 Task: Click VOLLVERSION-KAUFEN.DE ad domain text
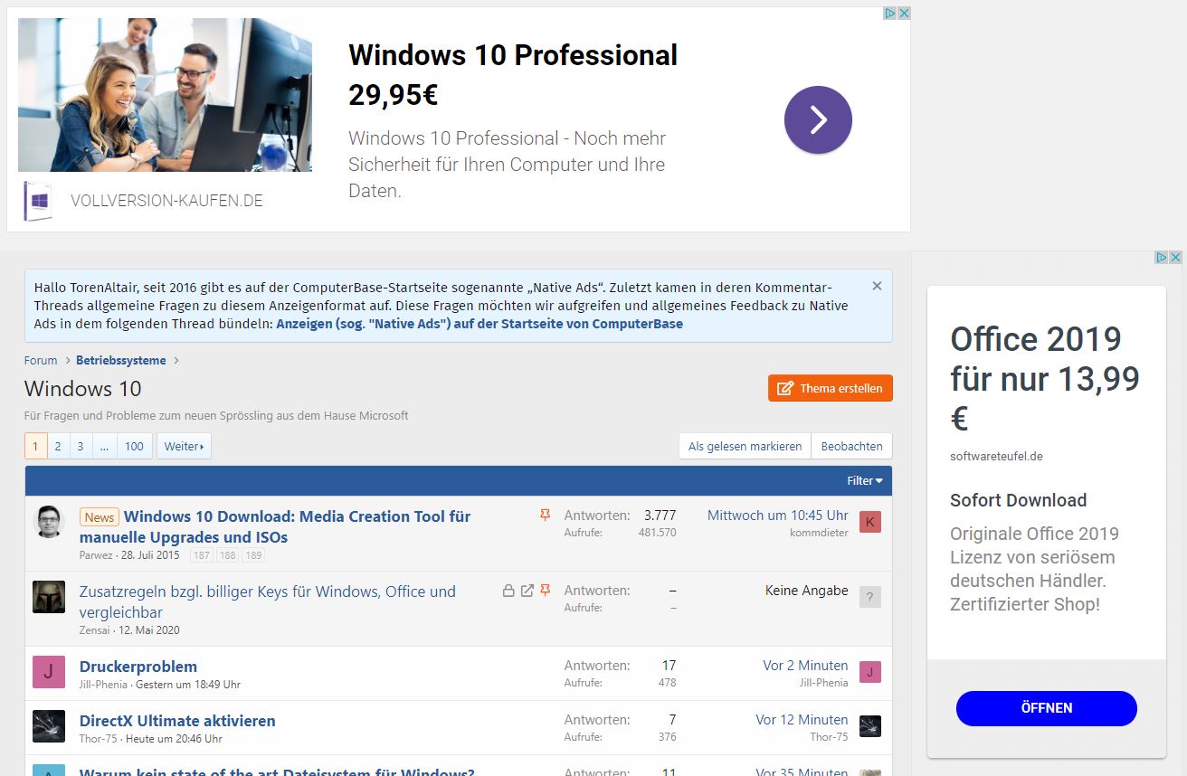coord(166,201)
